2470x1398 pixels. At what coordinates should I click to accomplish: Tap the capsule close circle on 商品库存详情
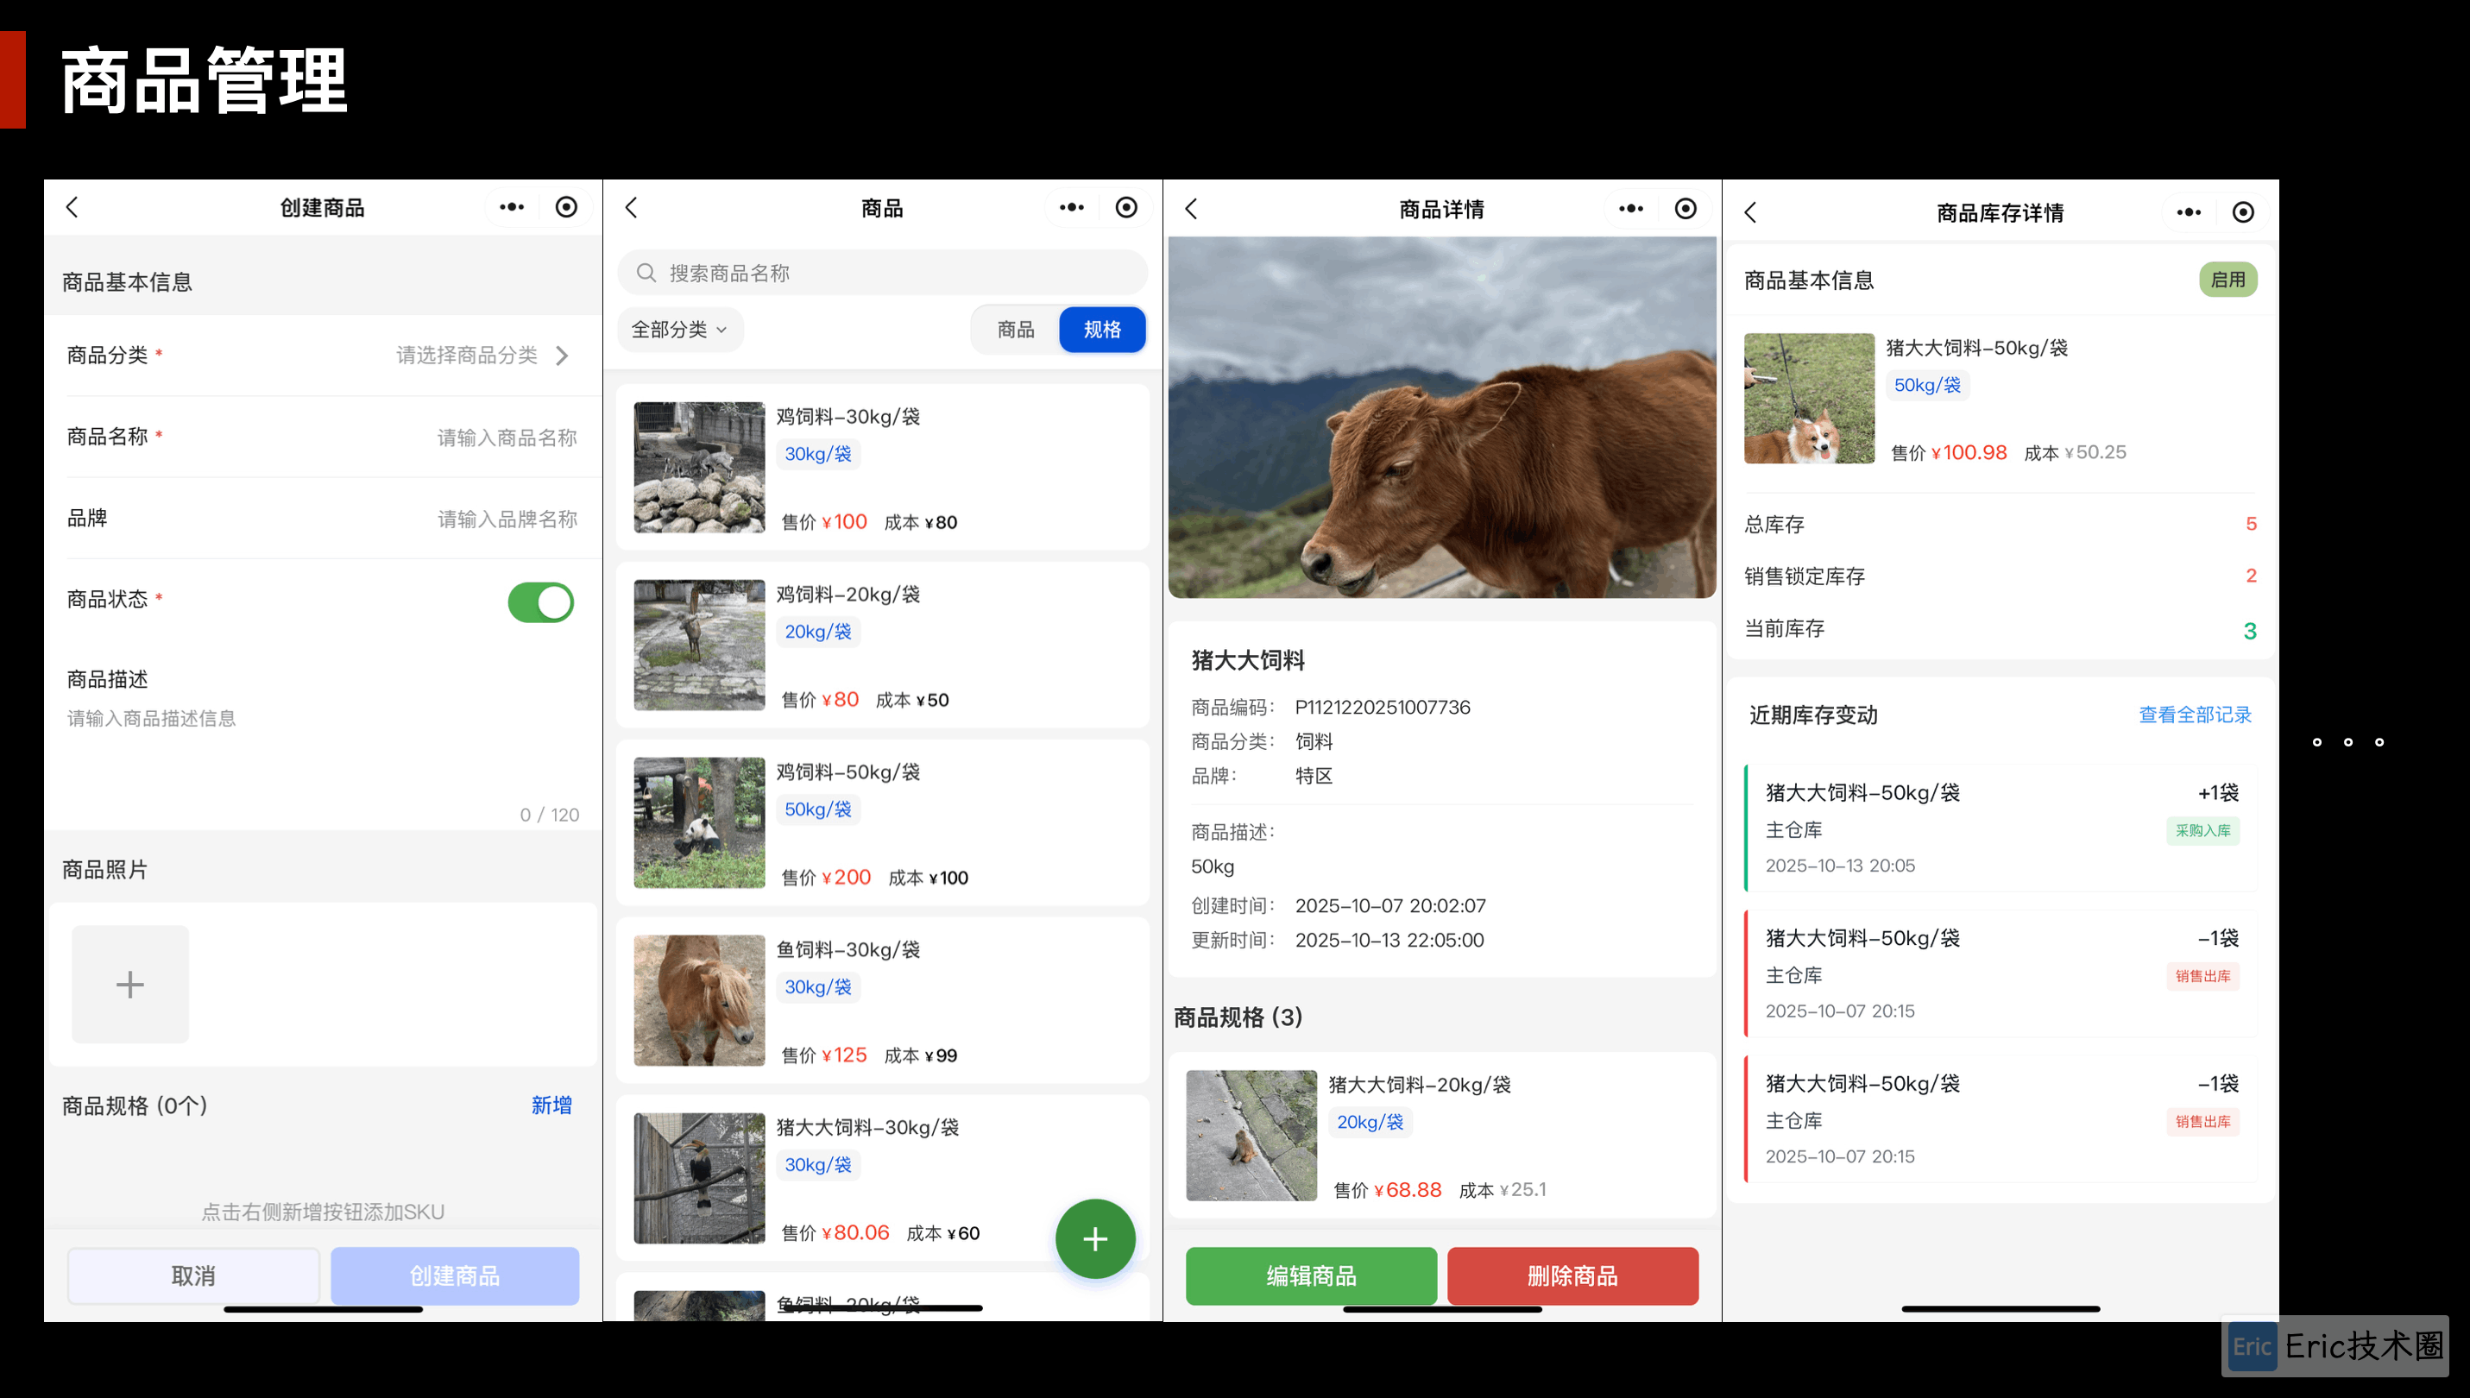point(2242,212)
